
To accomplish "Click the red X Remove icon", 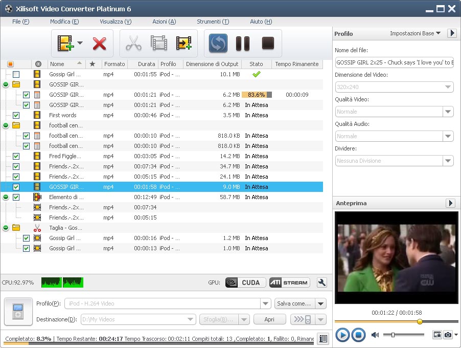I will [x=99, y=43].
